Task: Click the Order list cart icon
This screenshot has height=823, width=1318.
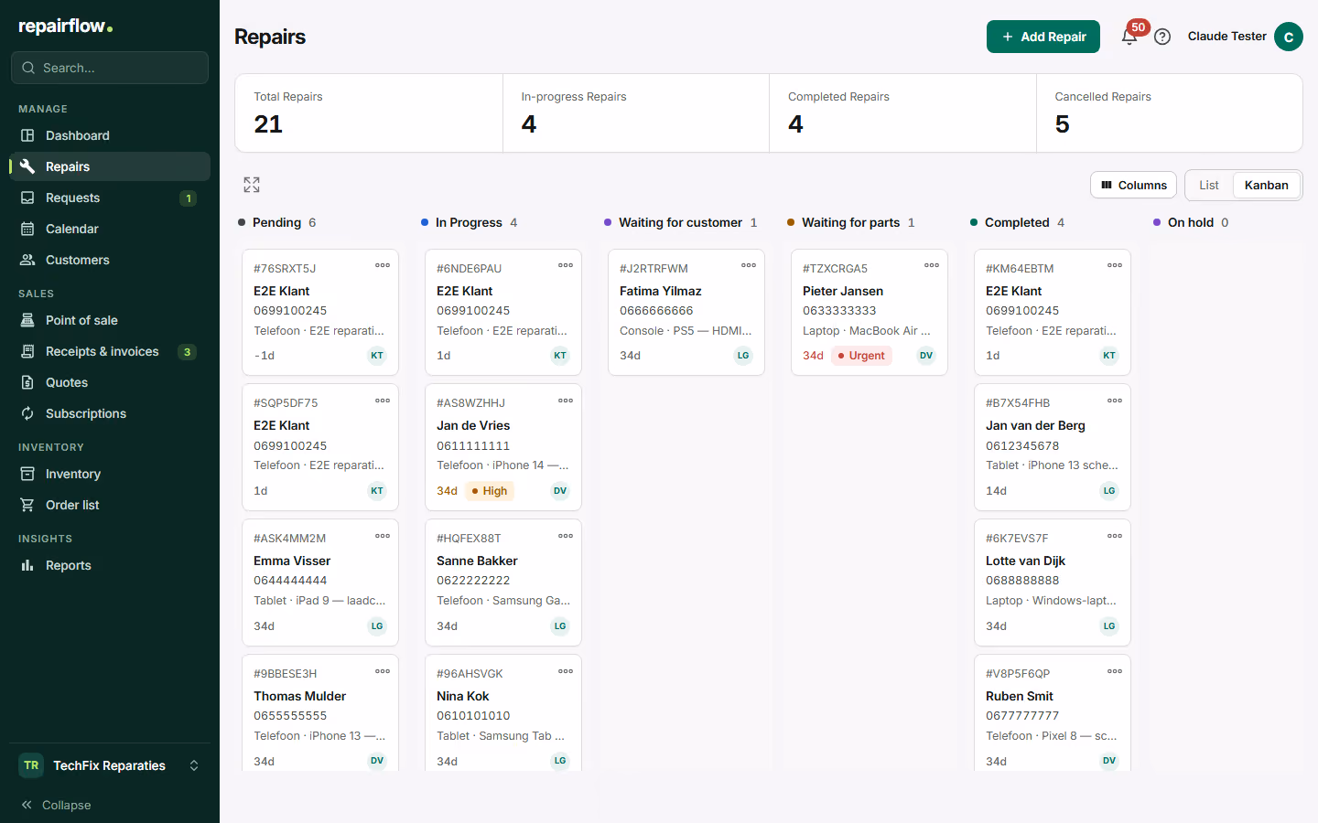Action: 27,505
